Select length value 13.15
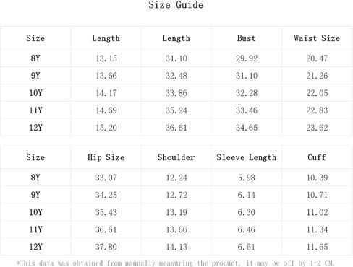This screenshot has height=267, width=353. click(x=106, y=58)
